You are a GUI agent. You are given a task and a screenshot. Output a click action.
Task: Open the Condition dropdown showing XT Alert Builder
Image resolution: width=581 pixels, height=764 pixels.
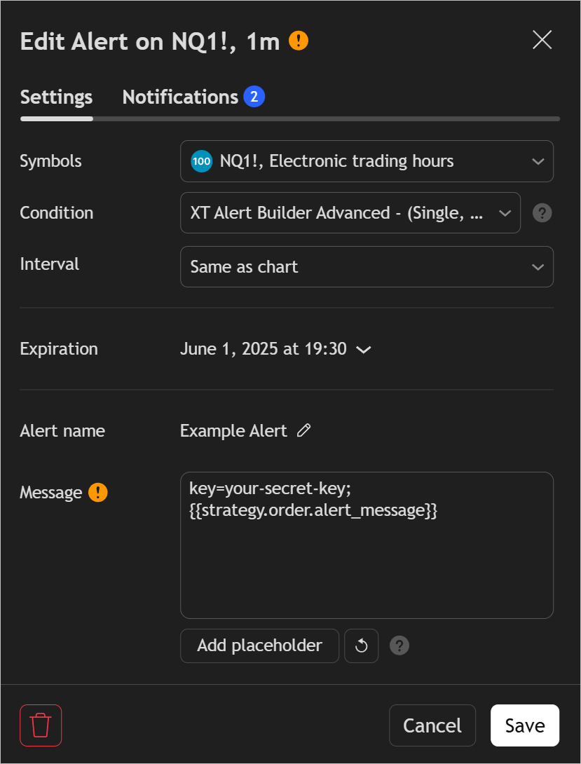pos(350,212)
